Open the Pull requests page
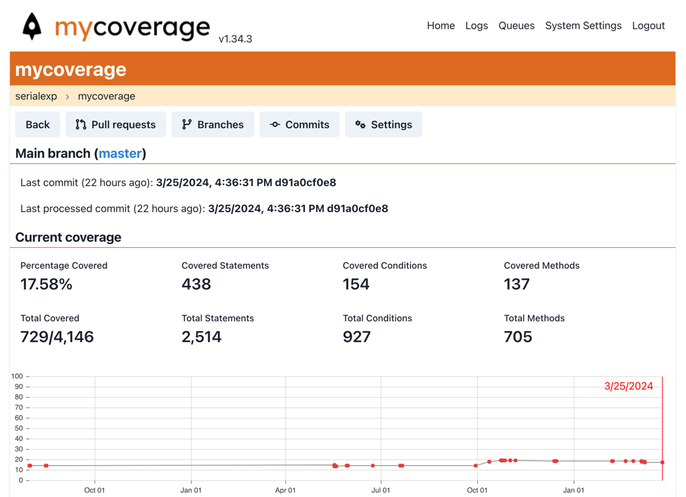 (115, 124)
